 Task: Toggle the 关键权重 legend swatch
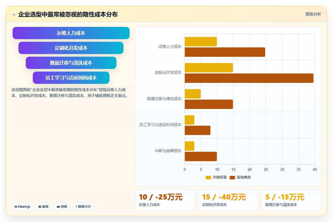point(208,178)
